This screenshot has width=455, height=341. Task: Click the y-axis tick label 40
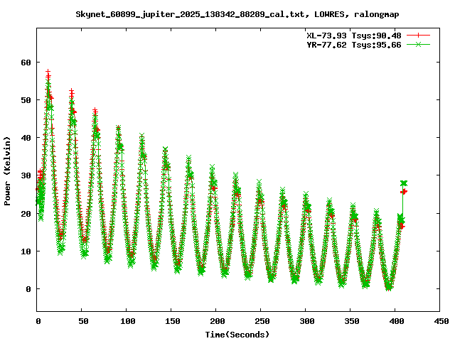(x=26, y=138)
